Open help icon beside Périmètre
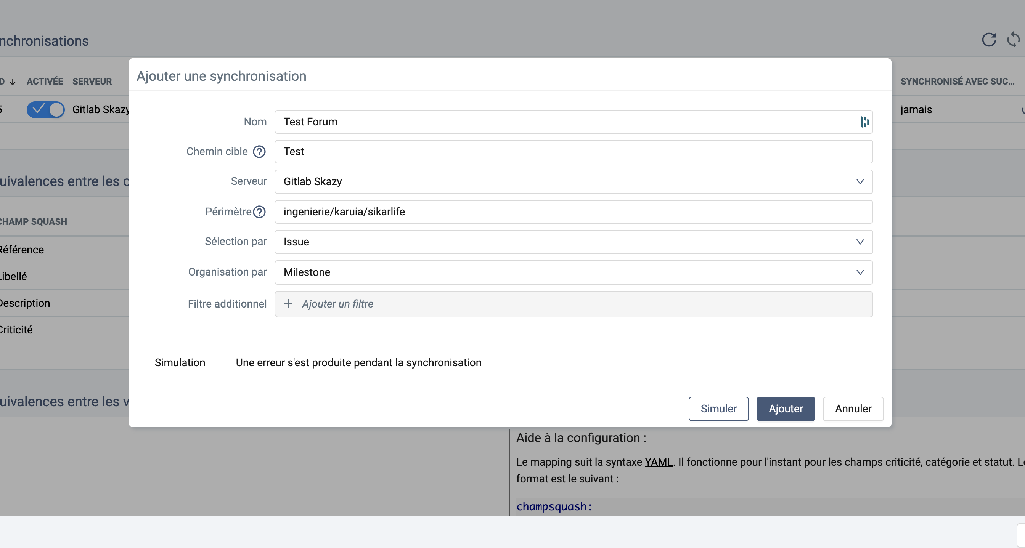This screenshot has height=548, width=1025. pyautogui.click(x=259, y=212)
